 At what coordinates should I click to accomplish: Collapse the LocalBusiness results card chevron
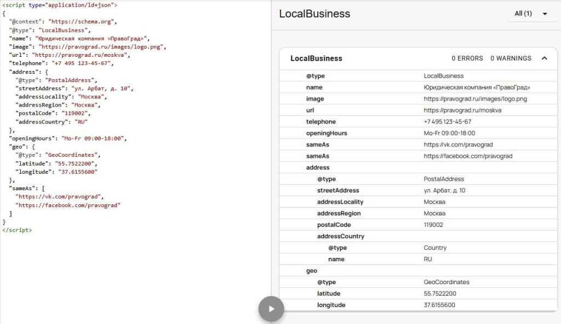point(544,58)
